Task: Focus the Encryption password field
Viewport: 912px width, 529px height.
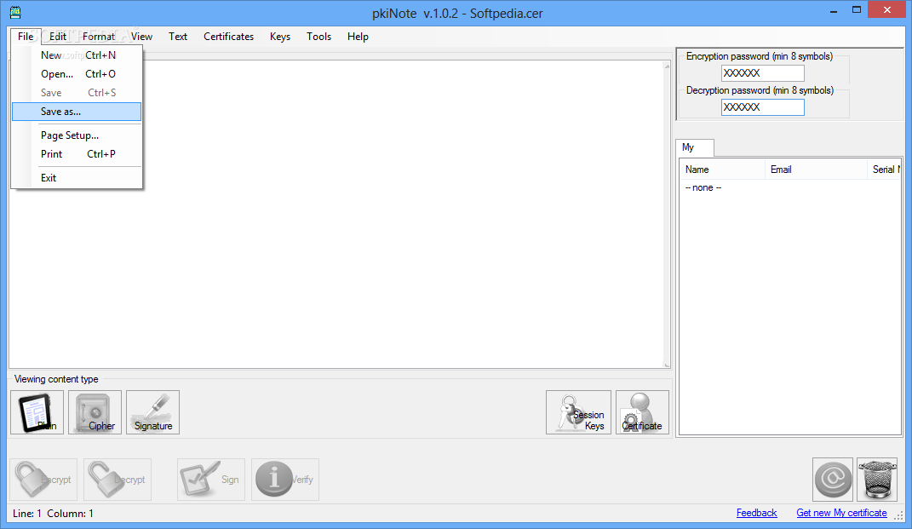Action: (762, 73)
